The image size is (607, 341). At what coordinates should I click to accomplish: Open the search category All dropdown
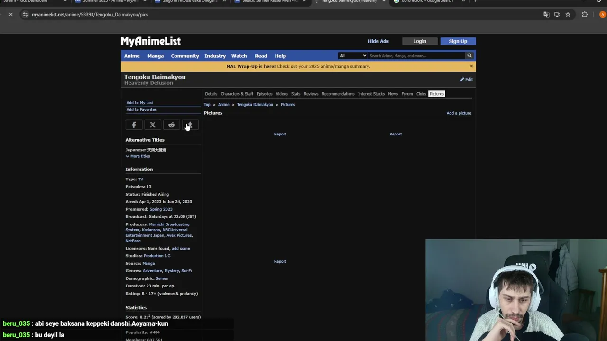pyautogui.click(x=353, y=56)
